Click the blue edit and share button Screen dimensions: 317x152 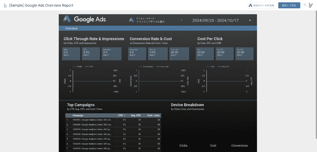tap(289, 5)
